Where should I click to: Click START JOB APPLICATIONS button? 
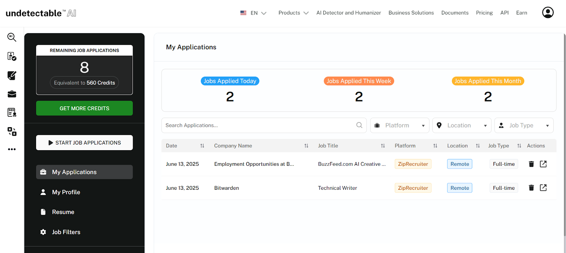[85, 143]
